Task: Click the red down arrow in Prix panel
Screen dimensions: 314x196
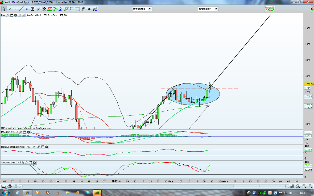Action: coord(23,15)
